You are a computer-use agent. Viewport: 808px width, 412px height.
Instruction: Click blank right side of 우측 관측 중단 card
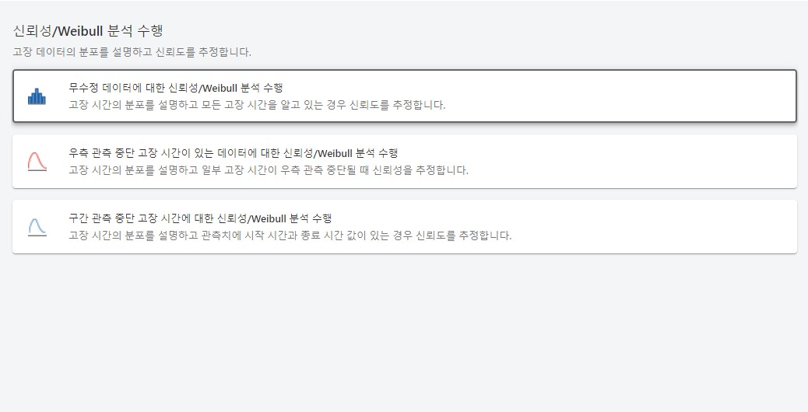pos(662,161)
